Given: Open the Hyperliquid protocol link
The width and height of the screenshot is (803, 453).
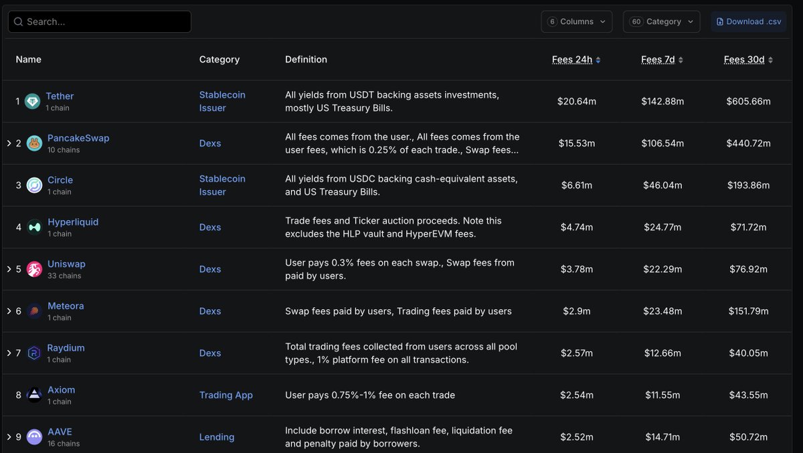Looking at the screenshot, I should click(73, 222).
